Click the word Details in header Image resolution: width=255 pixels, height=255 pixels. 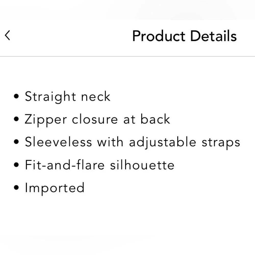click(213, 36)
